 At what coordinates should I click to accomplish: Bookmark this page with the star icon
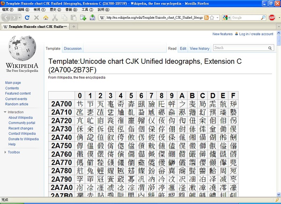pyautogui.click(x=212, y=17)
